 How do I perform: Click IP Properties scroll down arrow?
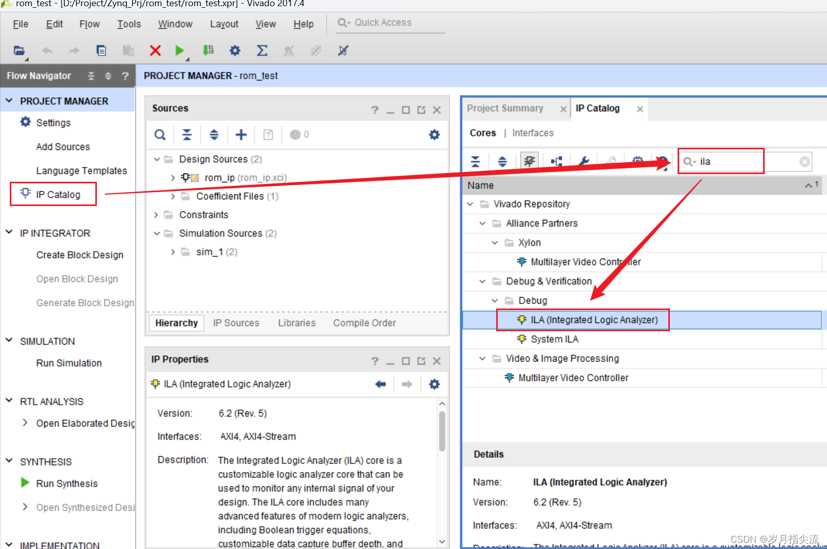442,542
